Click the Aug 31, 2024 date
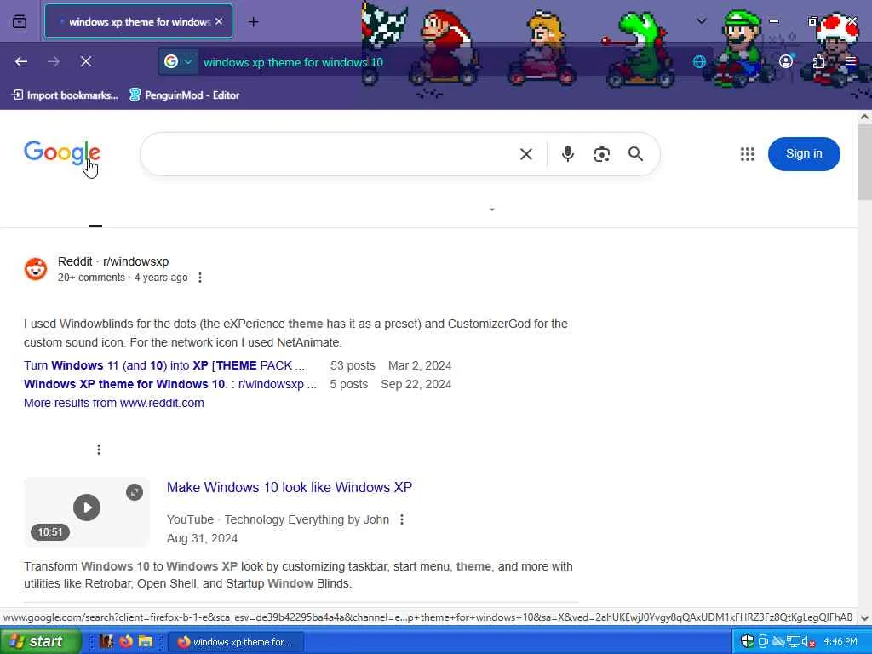The width and height of the screenshot is (872, 654). [202, 538]
